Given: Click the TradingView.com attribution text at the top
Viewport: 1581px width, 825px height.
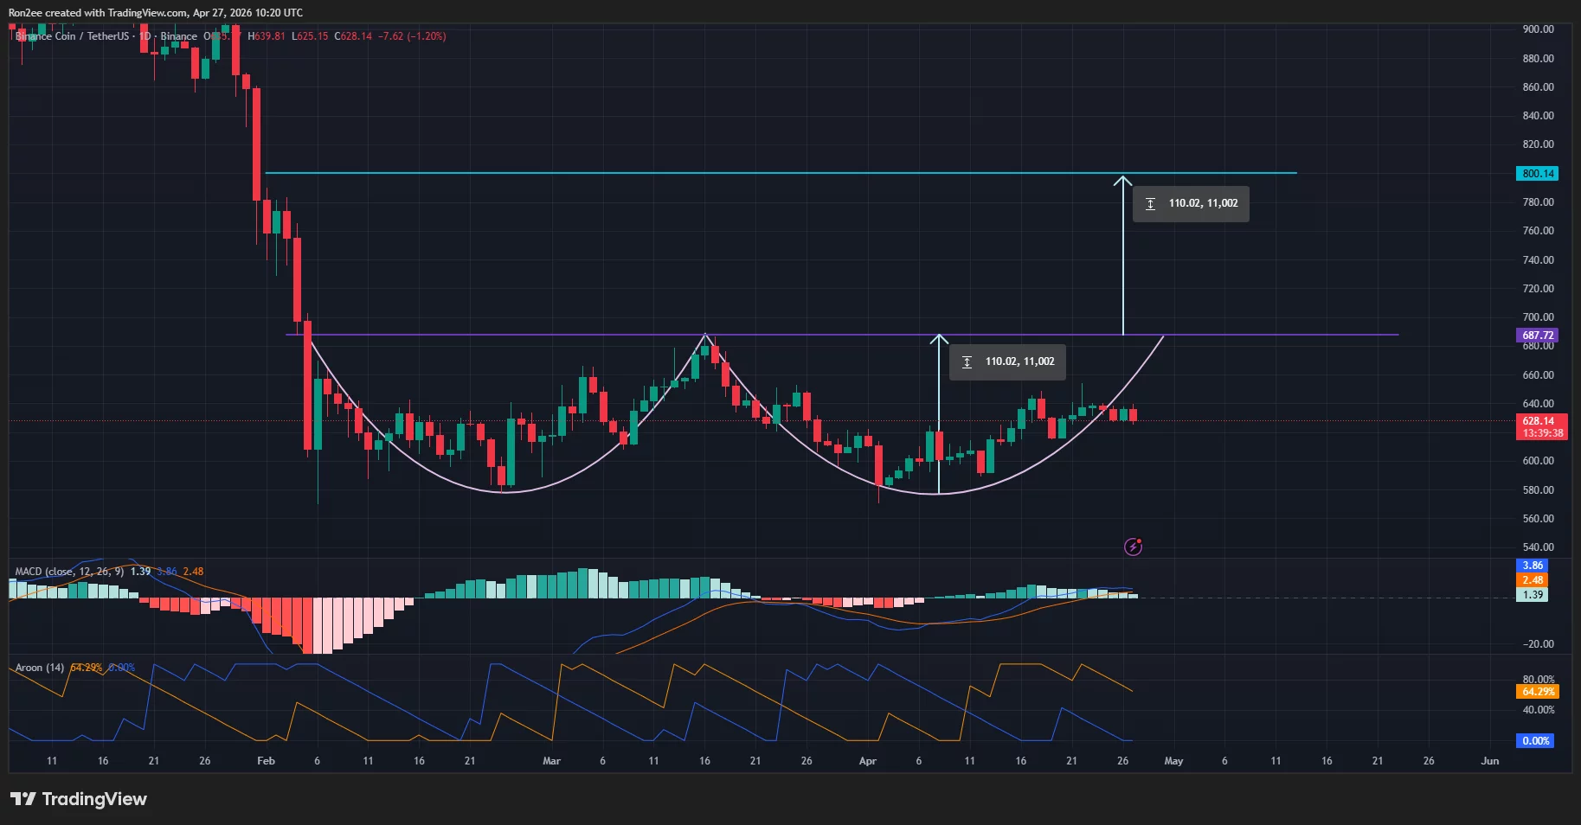Looking at the screenshot, I should [147, 13].
